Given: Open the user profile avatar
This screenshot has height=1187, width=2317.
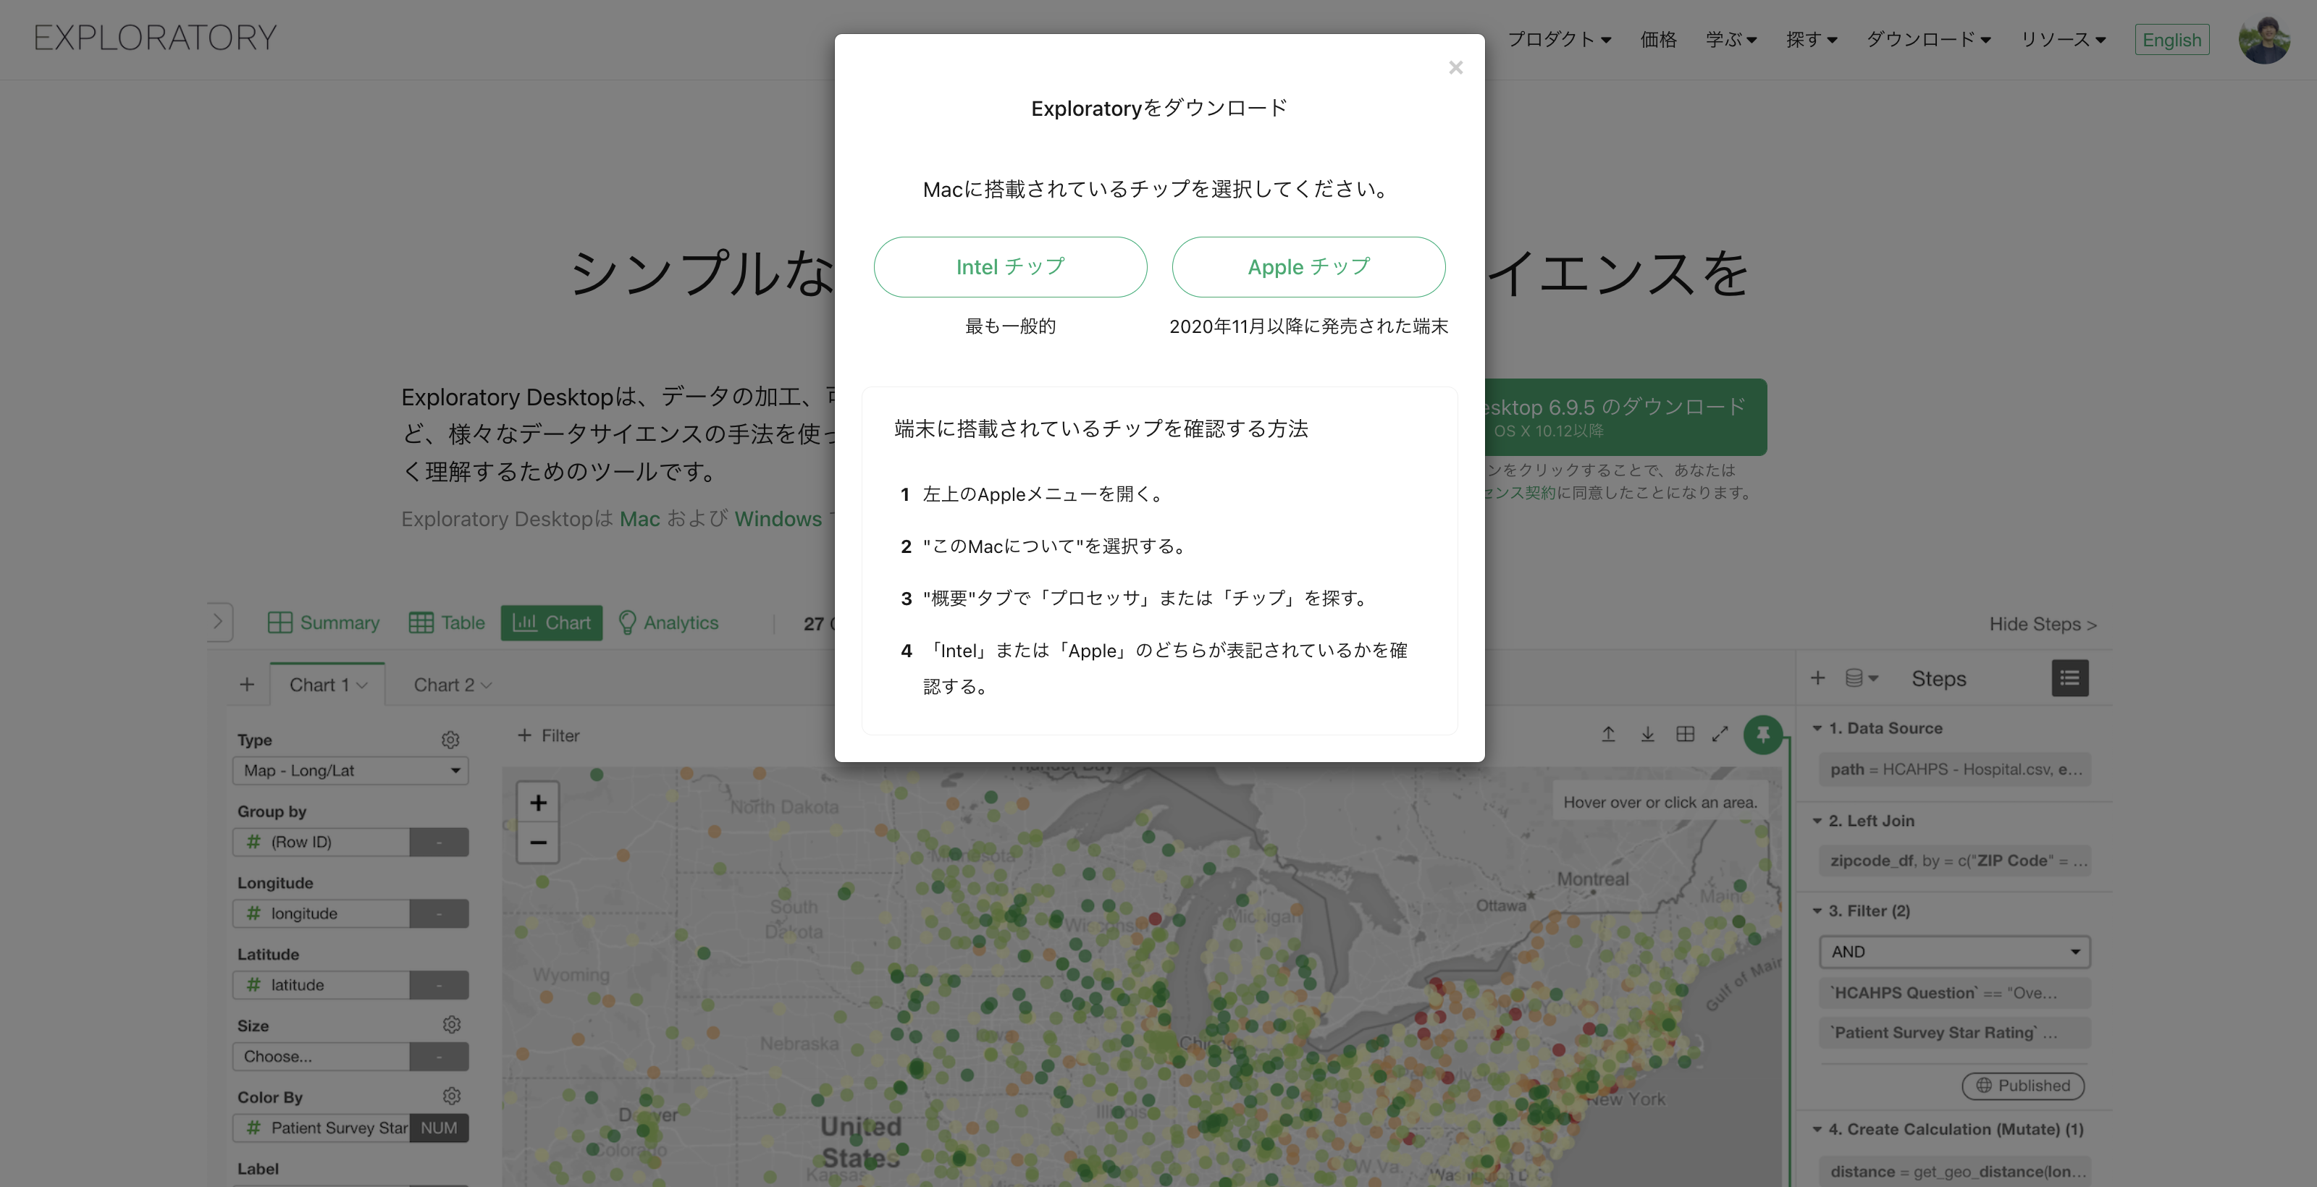Looking at the screenshot, I should 2264,40.
